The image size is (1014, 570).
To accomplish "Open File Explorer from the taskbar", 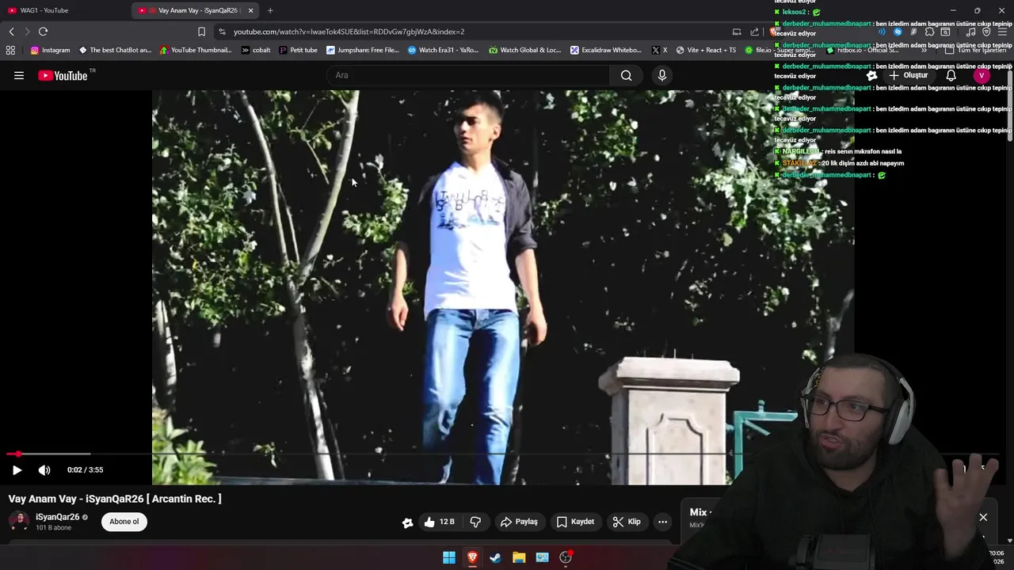I will click(x=519, y=557).
